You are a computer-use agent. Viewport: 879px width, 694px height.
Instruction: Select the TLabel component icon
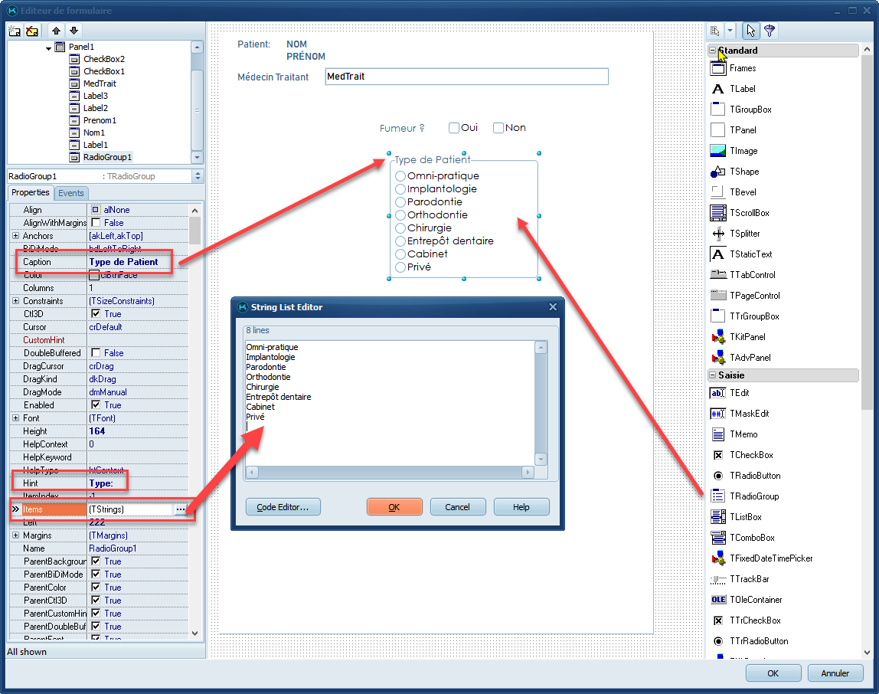(x=717, y=89)
